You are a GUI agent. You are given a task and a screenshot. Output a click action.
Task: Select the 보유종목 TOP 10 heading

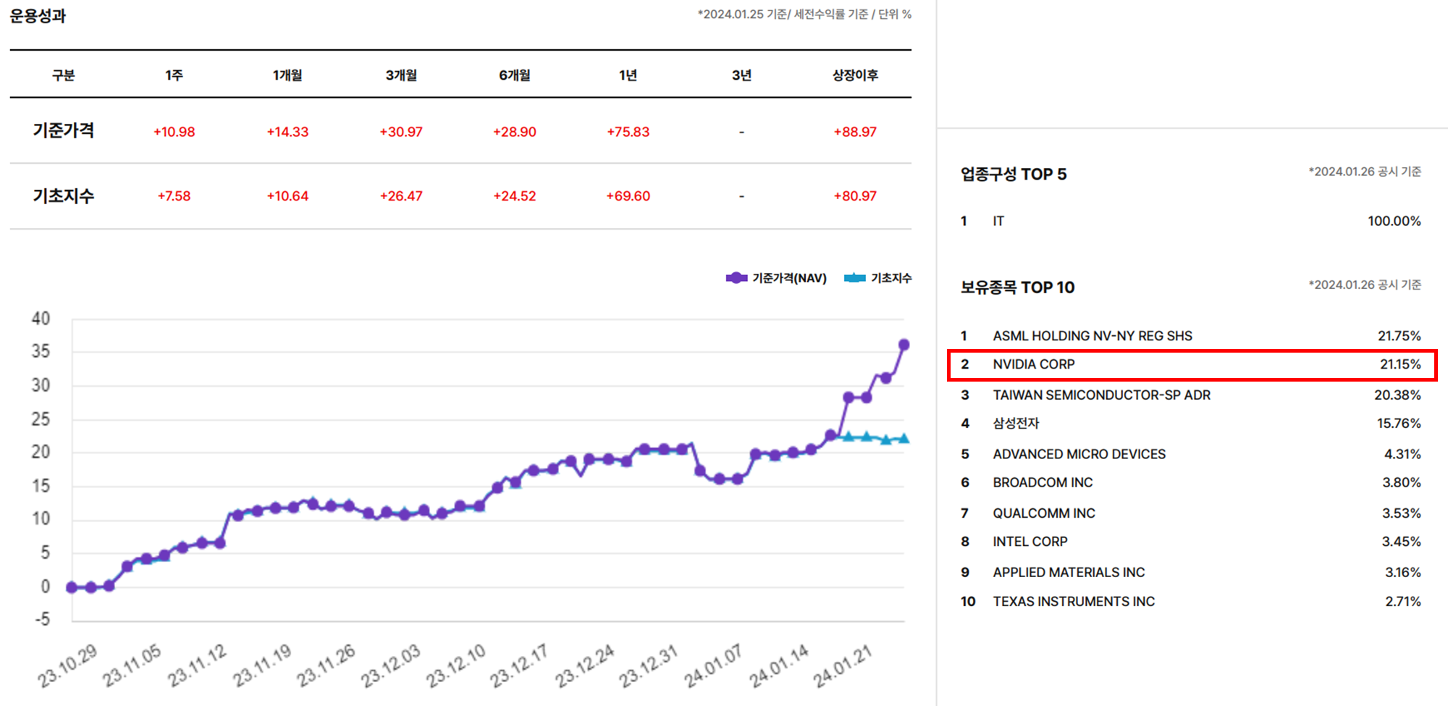tap(1017, 287)
